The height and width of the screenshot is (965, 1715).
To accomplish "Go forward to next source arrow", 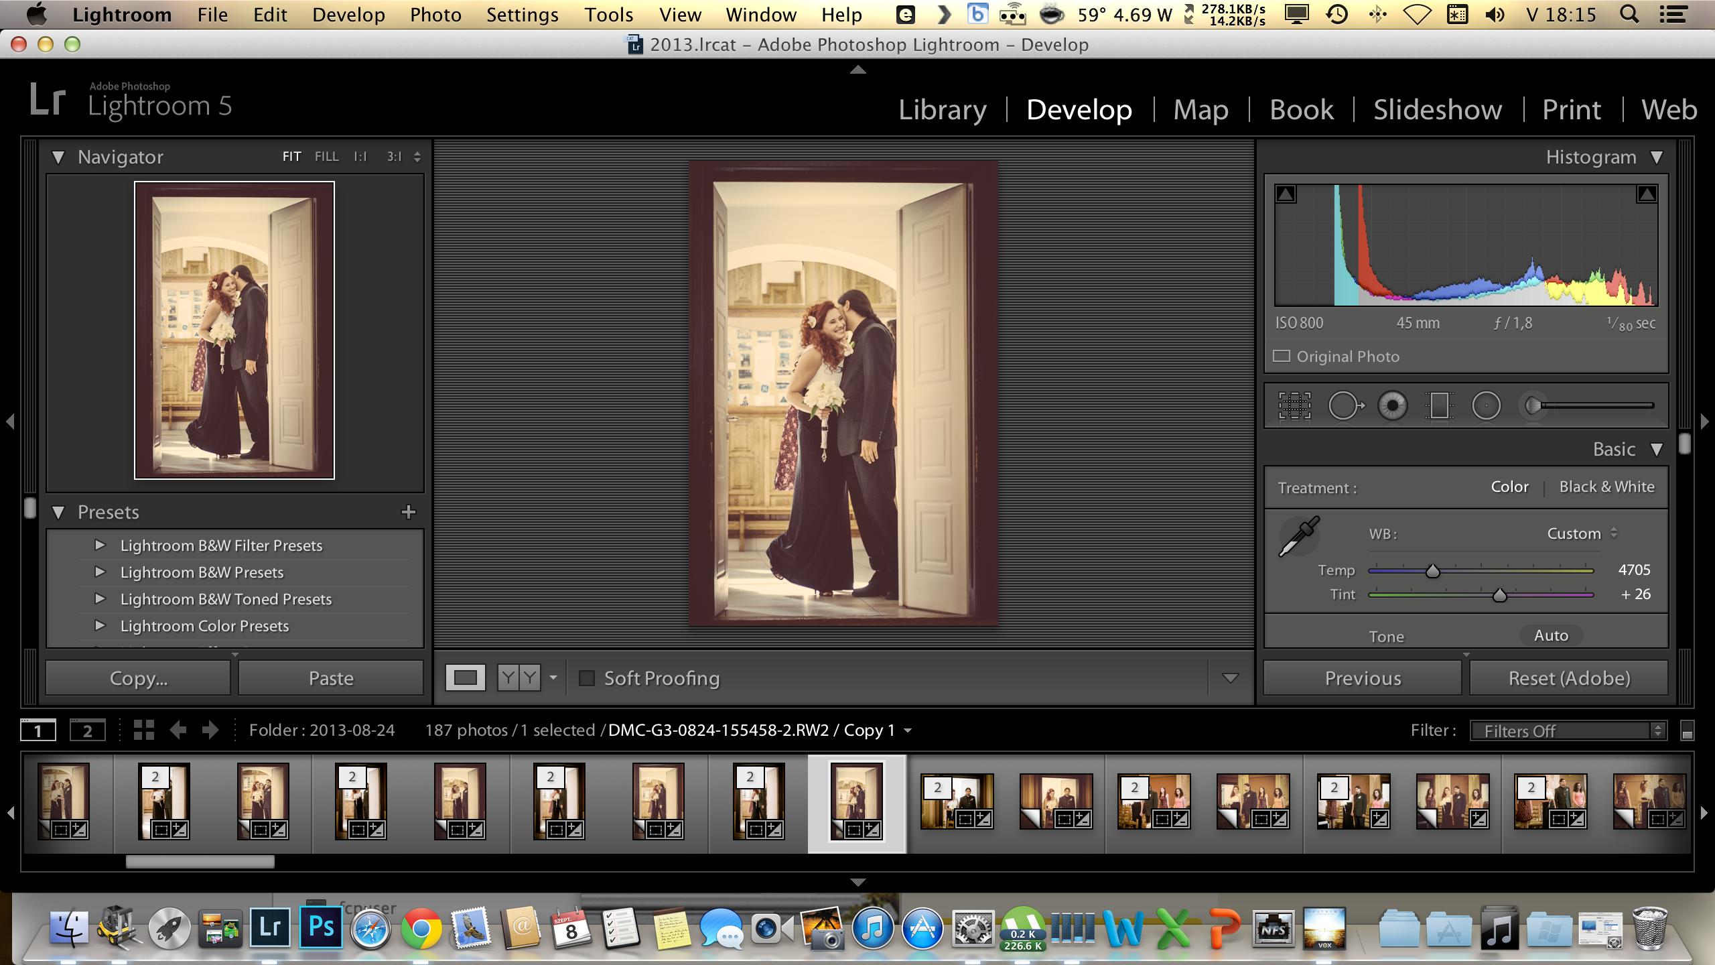I will pos(210,730).
